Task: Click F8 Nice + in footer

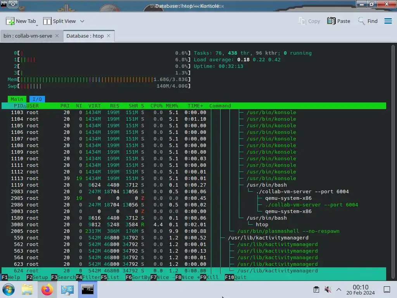Action: (x=187, y=277)
